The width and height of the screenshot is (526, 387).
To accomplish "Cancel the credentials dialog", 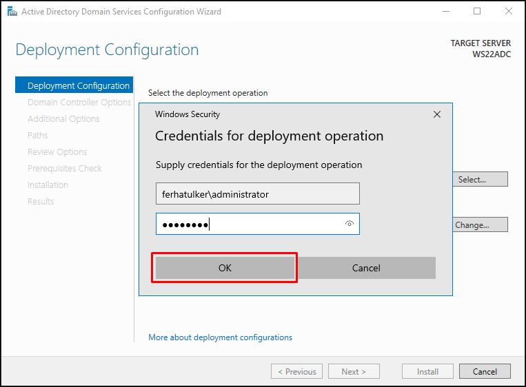I will coord(366,268).
